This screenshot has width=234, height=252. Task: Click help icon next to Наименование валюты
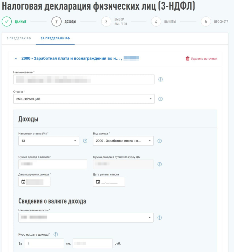159,218
